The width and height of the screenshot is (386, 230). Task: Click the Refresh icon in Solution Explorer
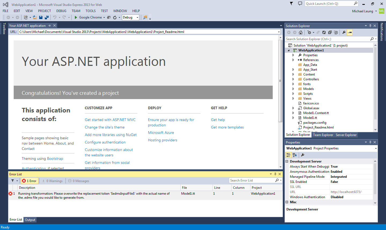324,32
